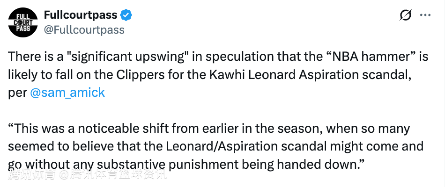
Task: Click the blue verified badge
Action: tap(126, 15)
